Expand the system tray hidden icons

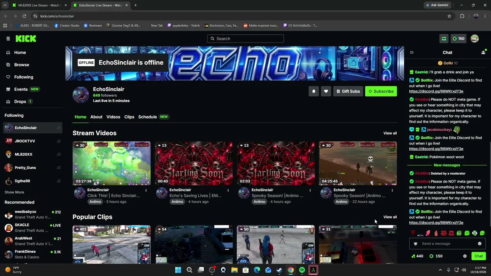pos(440,270)
